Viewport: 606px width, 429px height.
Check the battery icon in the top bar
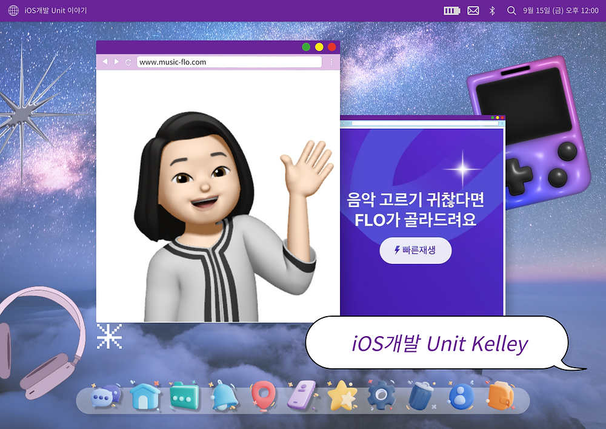452,10
